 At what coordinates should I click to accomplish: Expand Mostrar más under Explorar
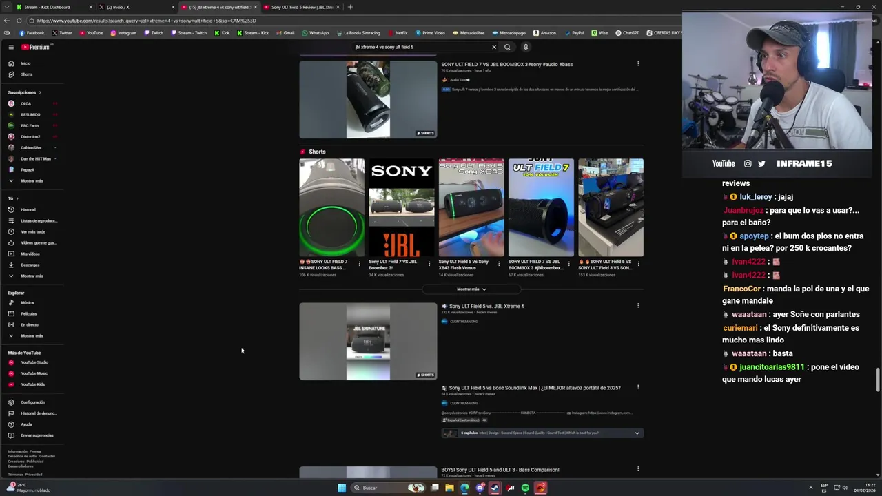(32, 335)
